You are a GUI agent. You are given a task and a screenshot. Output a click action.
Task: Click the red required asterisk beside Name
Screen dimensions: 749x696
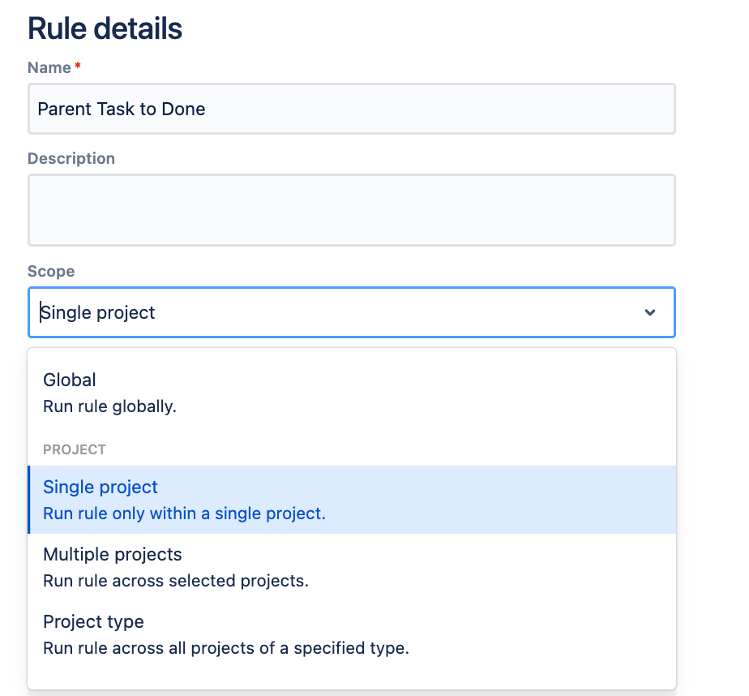point(77,67)
